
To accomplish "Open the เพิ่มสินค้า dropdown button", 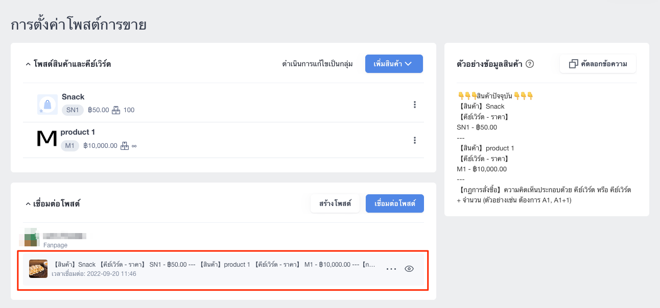I will (x=394, y=64).
